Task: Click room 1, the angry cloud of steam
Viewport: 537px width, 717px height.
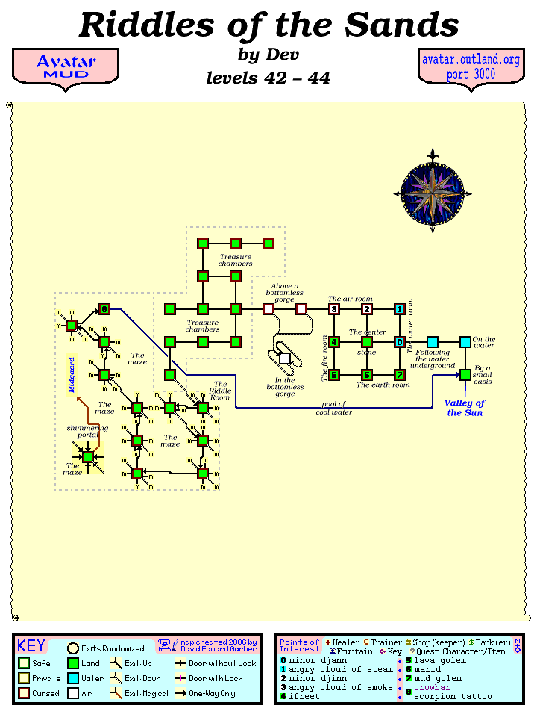Action: (400, 309)
